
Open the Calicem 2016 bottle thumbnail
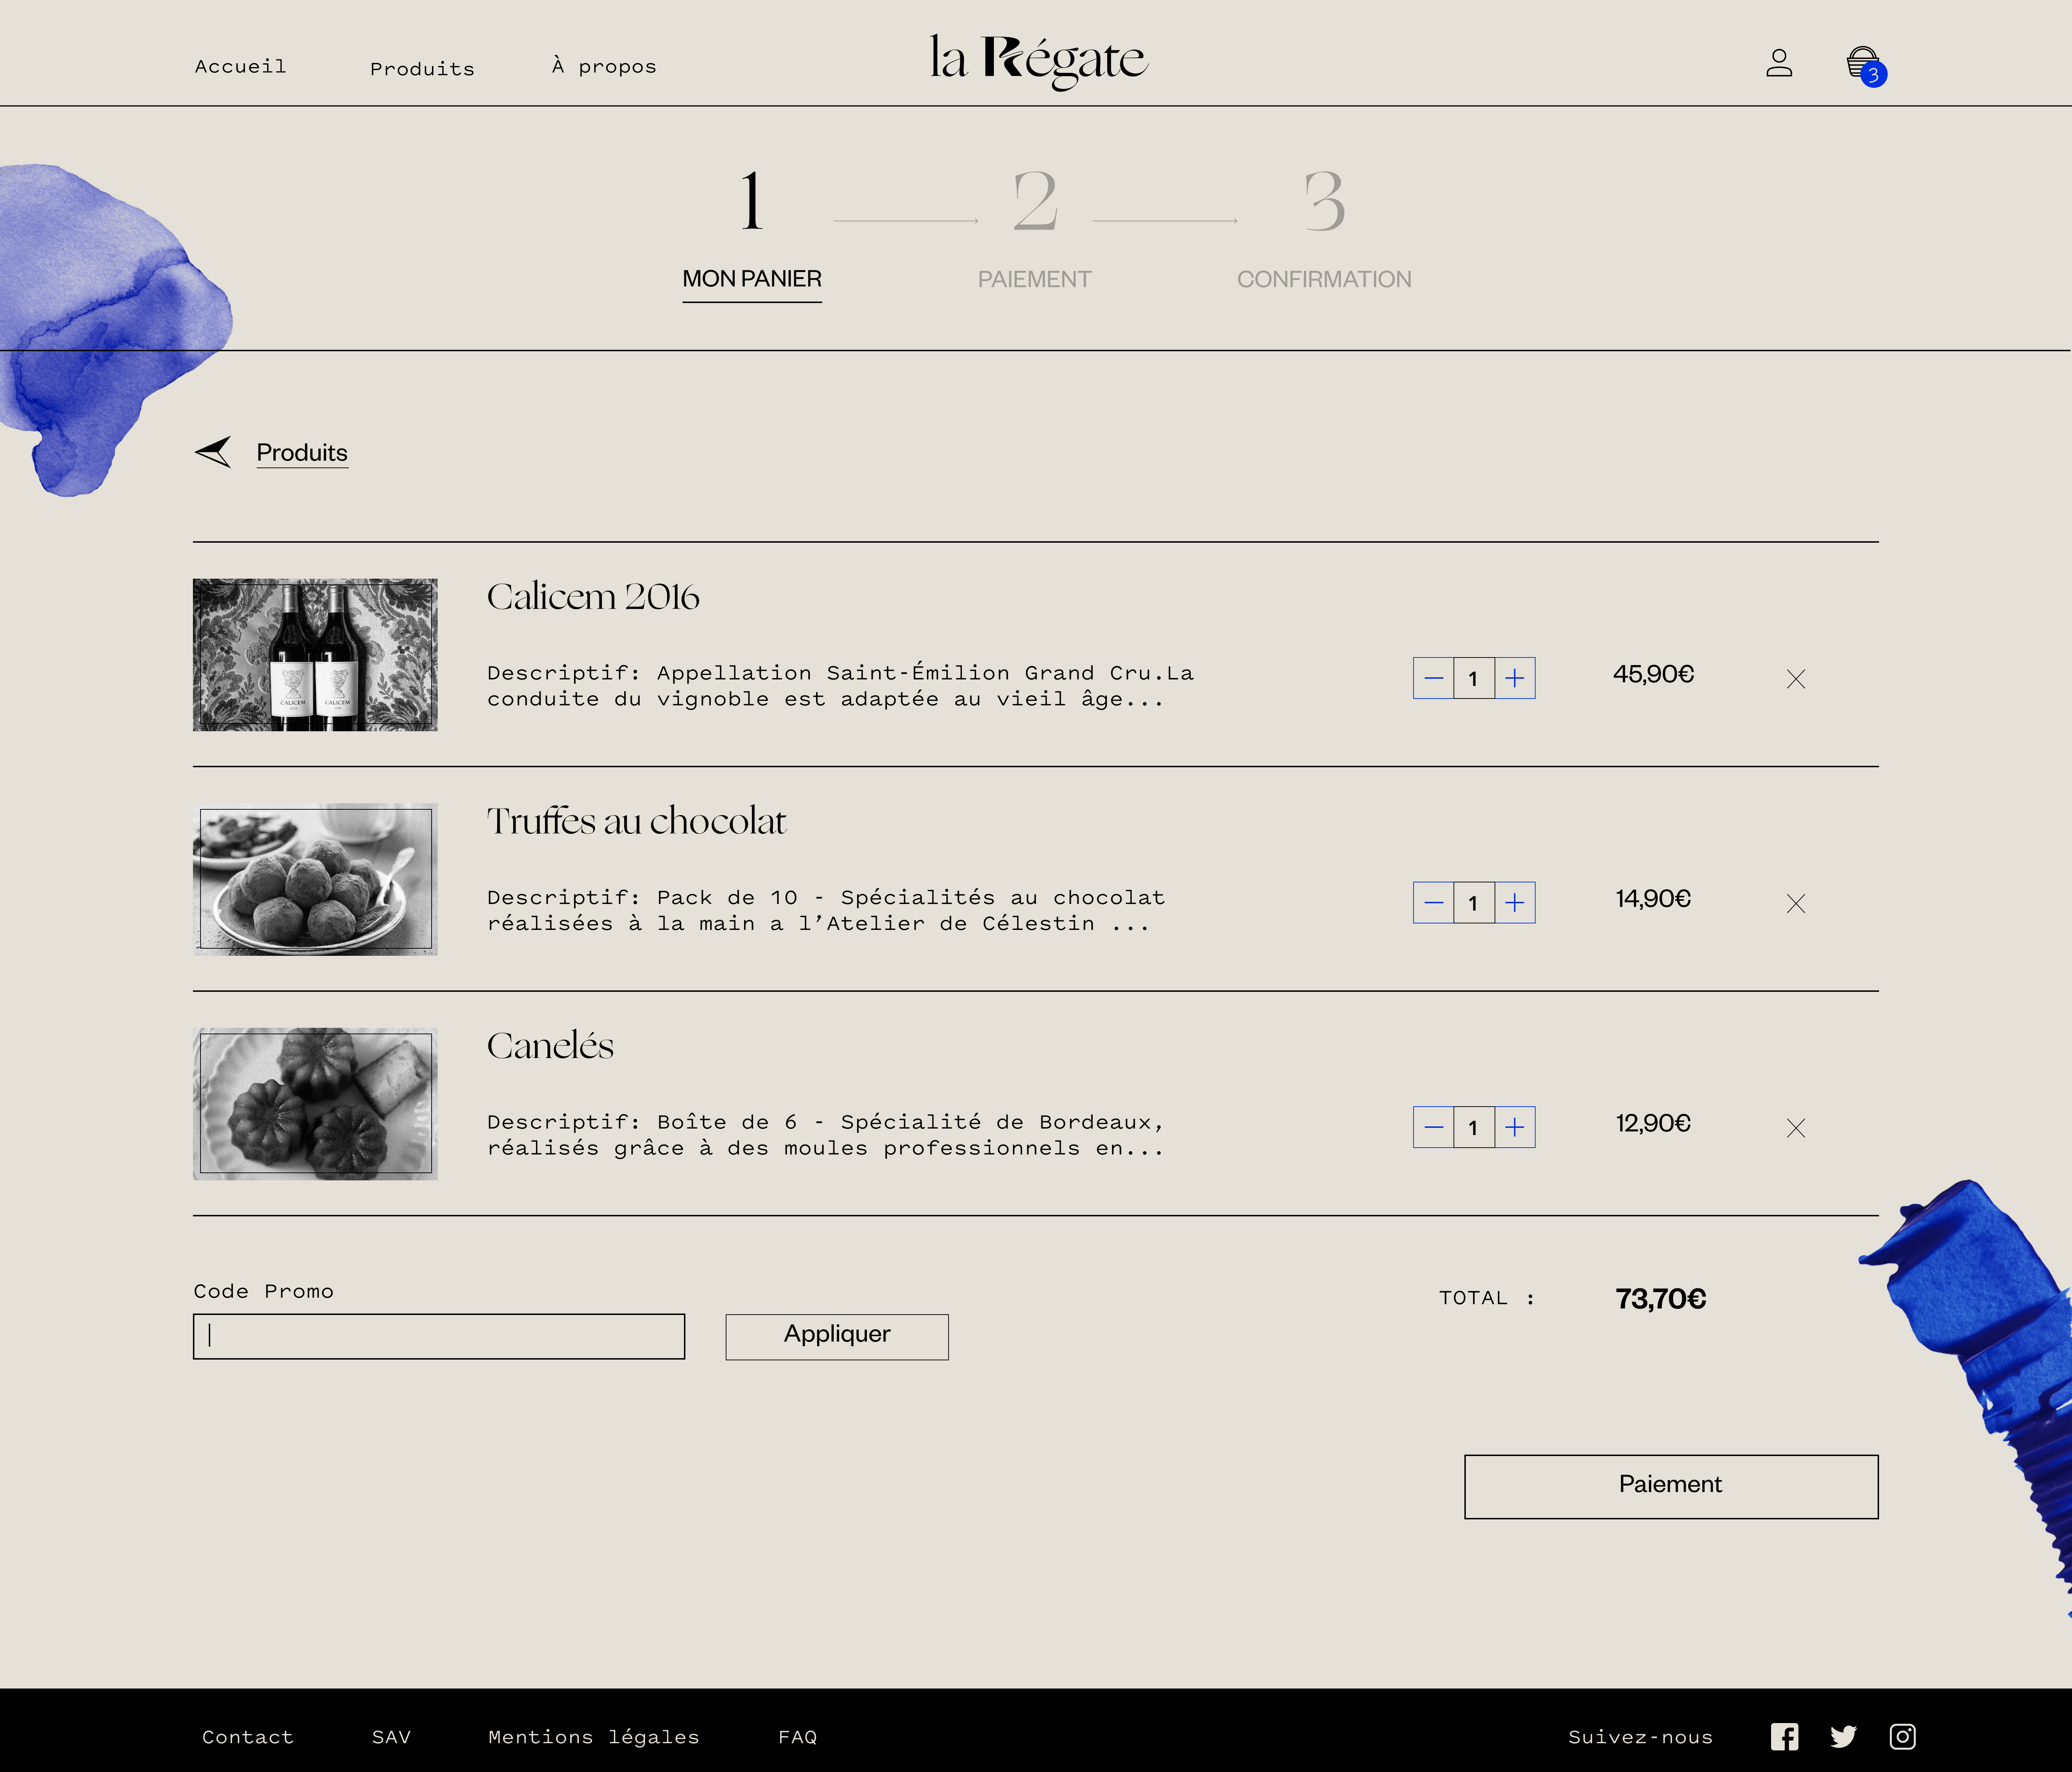tap(315, 655)
